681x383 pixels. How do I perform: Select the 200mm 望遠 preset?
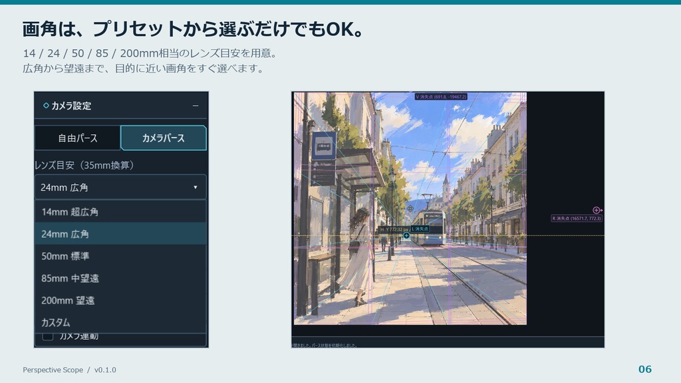tap(120, 301)
